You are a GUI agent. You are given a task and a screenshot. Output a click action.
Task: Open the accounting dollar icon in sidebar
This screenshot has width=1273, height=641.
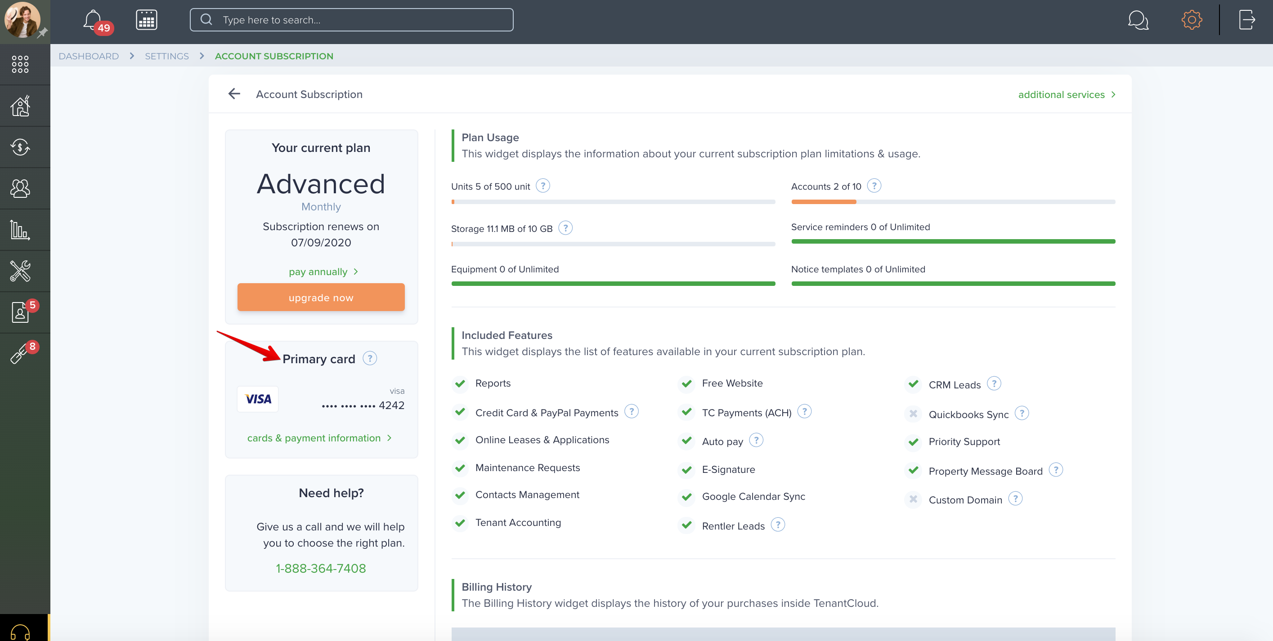(x=20, y=147)
